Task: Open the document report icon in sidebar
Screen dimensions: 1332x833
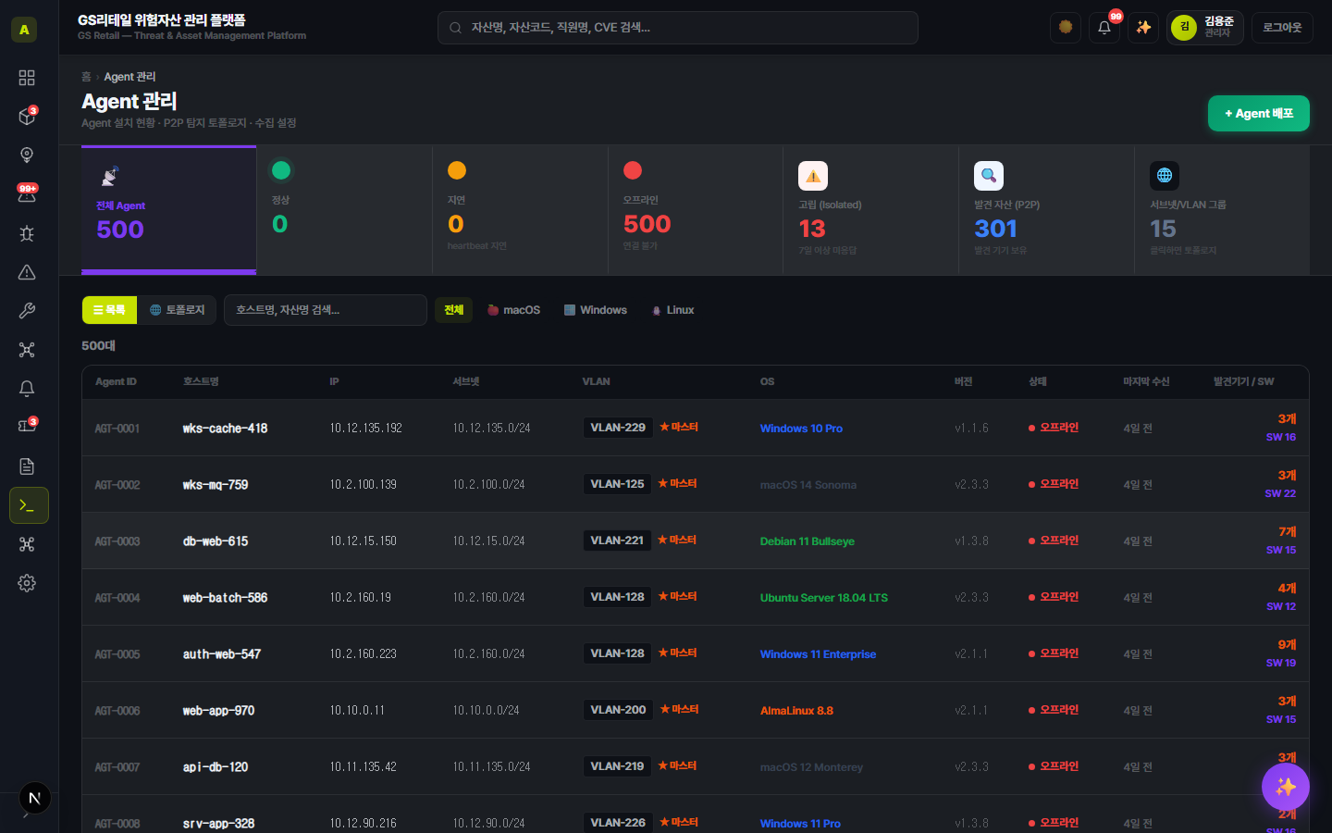Action: (x=27, y=466)
